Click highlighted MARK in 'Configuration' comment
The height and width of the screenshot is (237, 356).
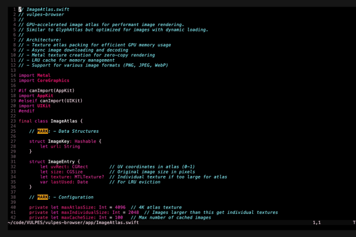pos(43,197)
